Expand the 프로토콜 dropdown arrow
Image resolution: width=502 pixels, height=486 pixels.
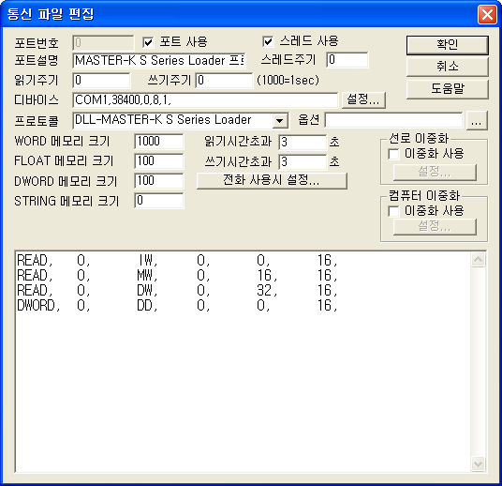(x=279, y=121)
